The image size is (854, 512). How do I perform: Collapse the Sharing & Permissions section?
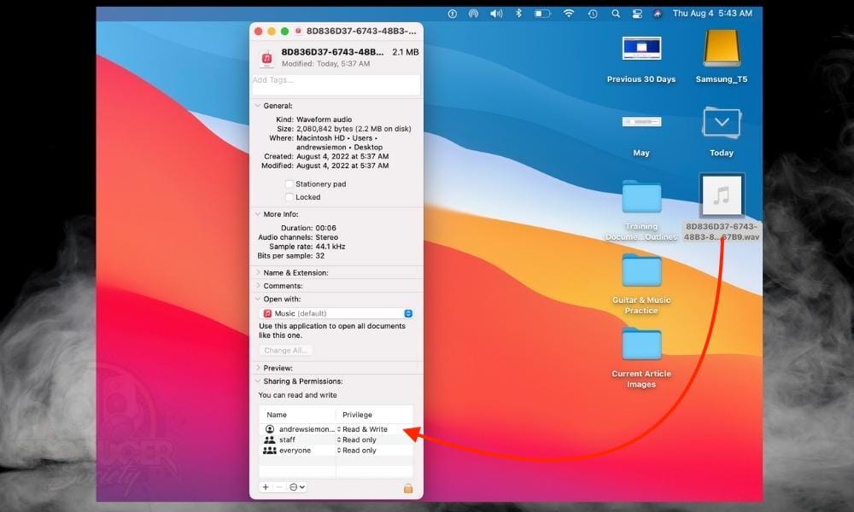258,381
